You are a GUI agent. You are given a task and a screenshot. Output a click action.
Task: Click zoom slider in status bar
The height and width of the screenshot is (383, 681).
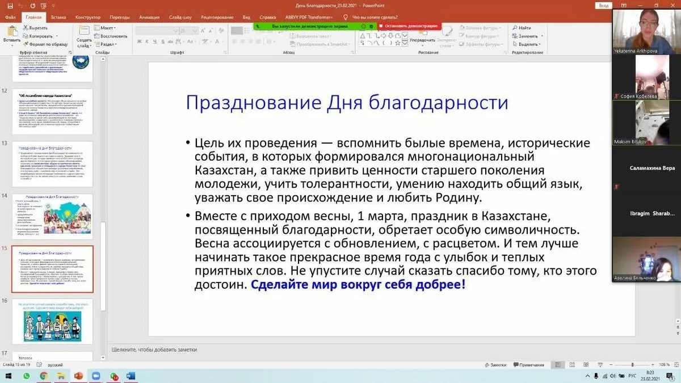pos(632,365)
